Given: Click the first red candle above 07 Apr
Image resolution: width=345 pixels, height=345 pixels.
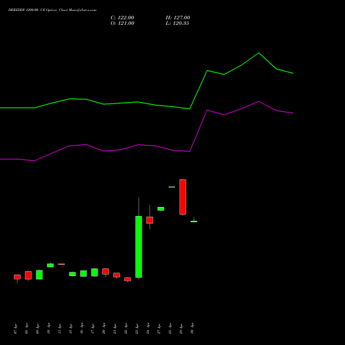Looking at the screenshot, I should coord(17,277).
